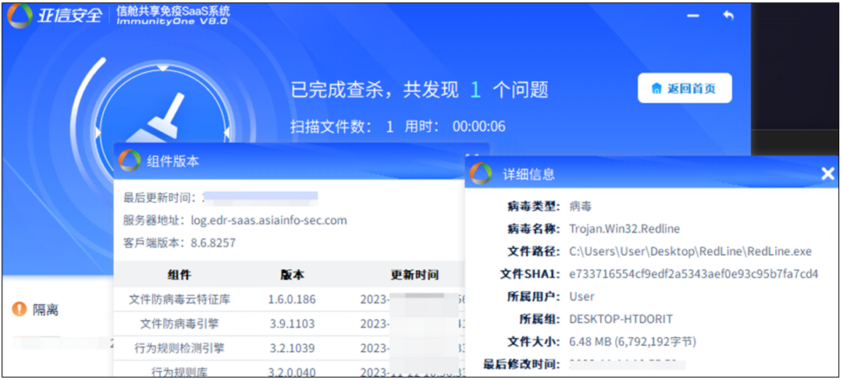This screenshot has width=843, height=380.
Task: Click the 组件版本 dialog title
Action: click(x=173, y=161)
